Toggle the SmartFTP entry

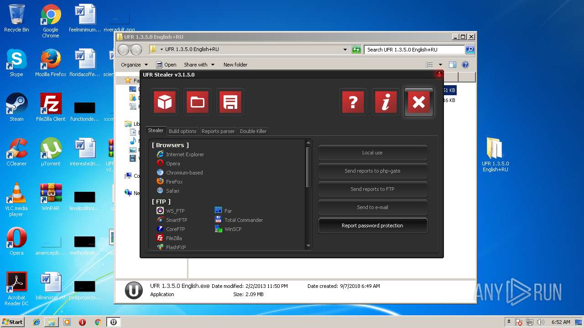[x=172, y=220]
